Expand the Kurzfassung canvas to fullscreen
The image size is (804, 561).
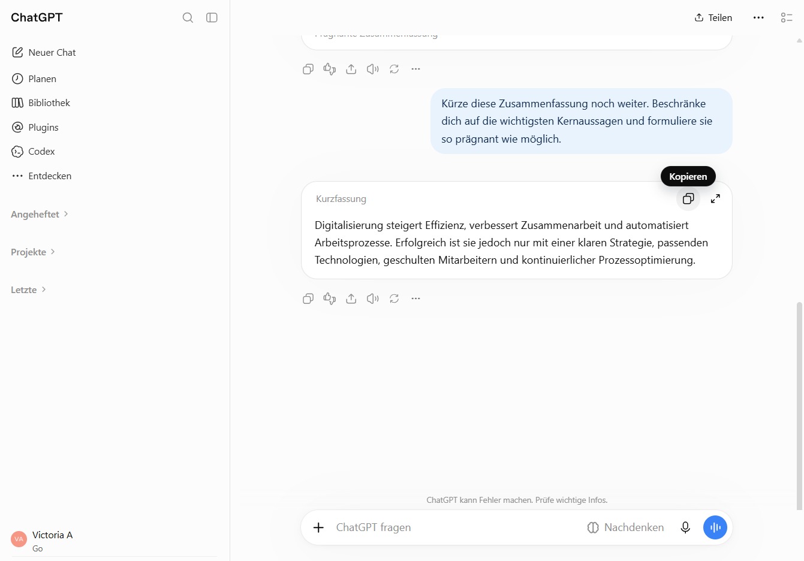[x=715, y=198]
